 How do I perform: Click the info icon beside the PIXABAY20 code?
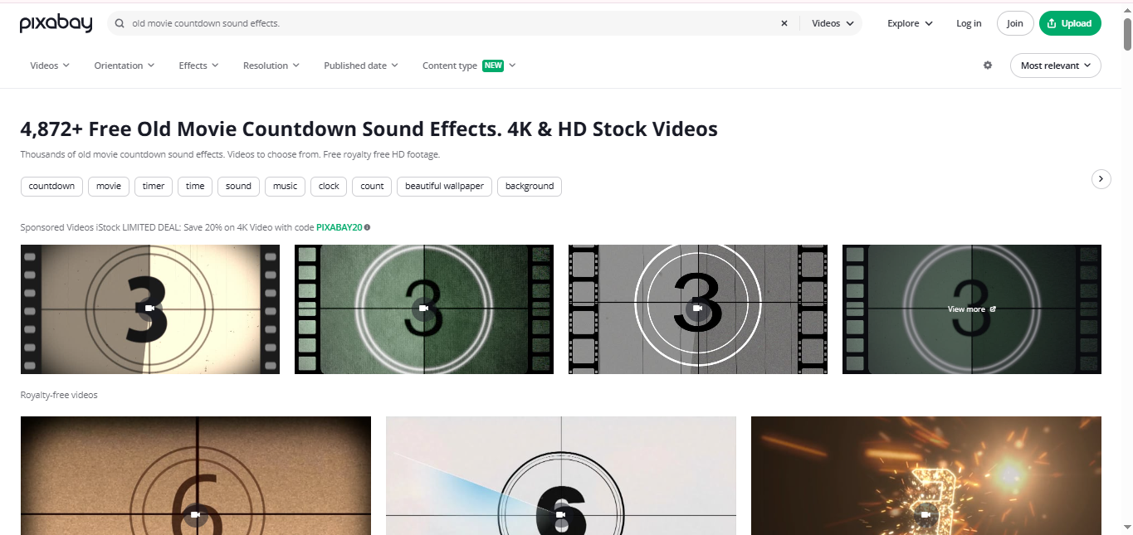[366, 226]
